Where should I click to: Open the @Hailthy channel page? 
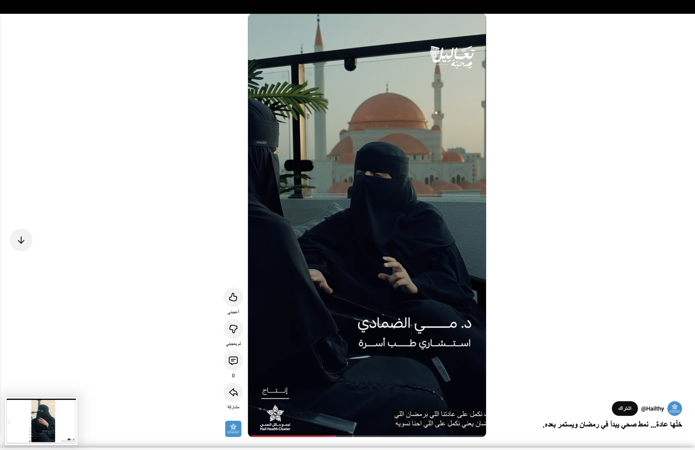coord(652,408)
